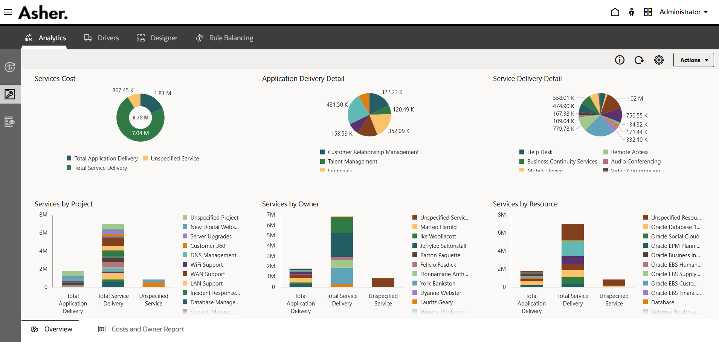The image size is (719, 342).
Task: Toggle Total Application Delivery legend item
Action: 106,159
